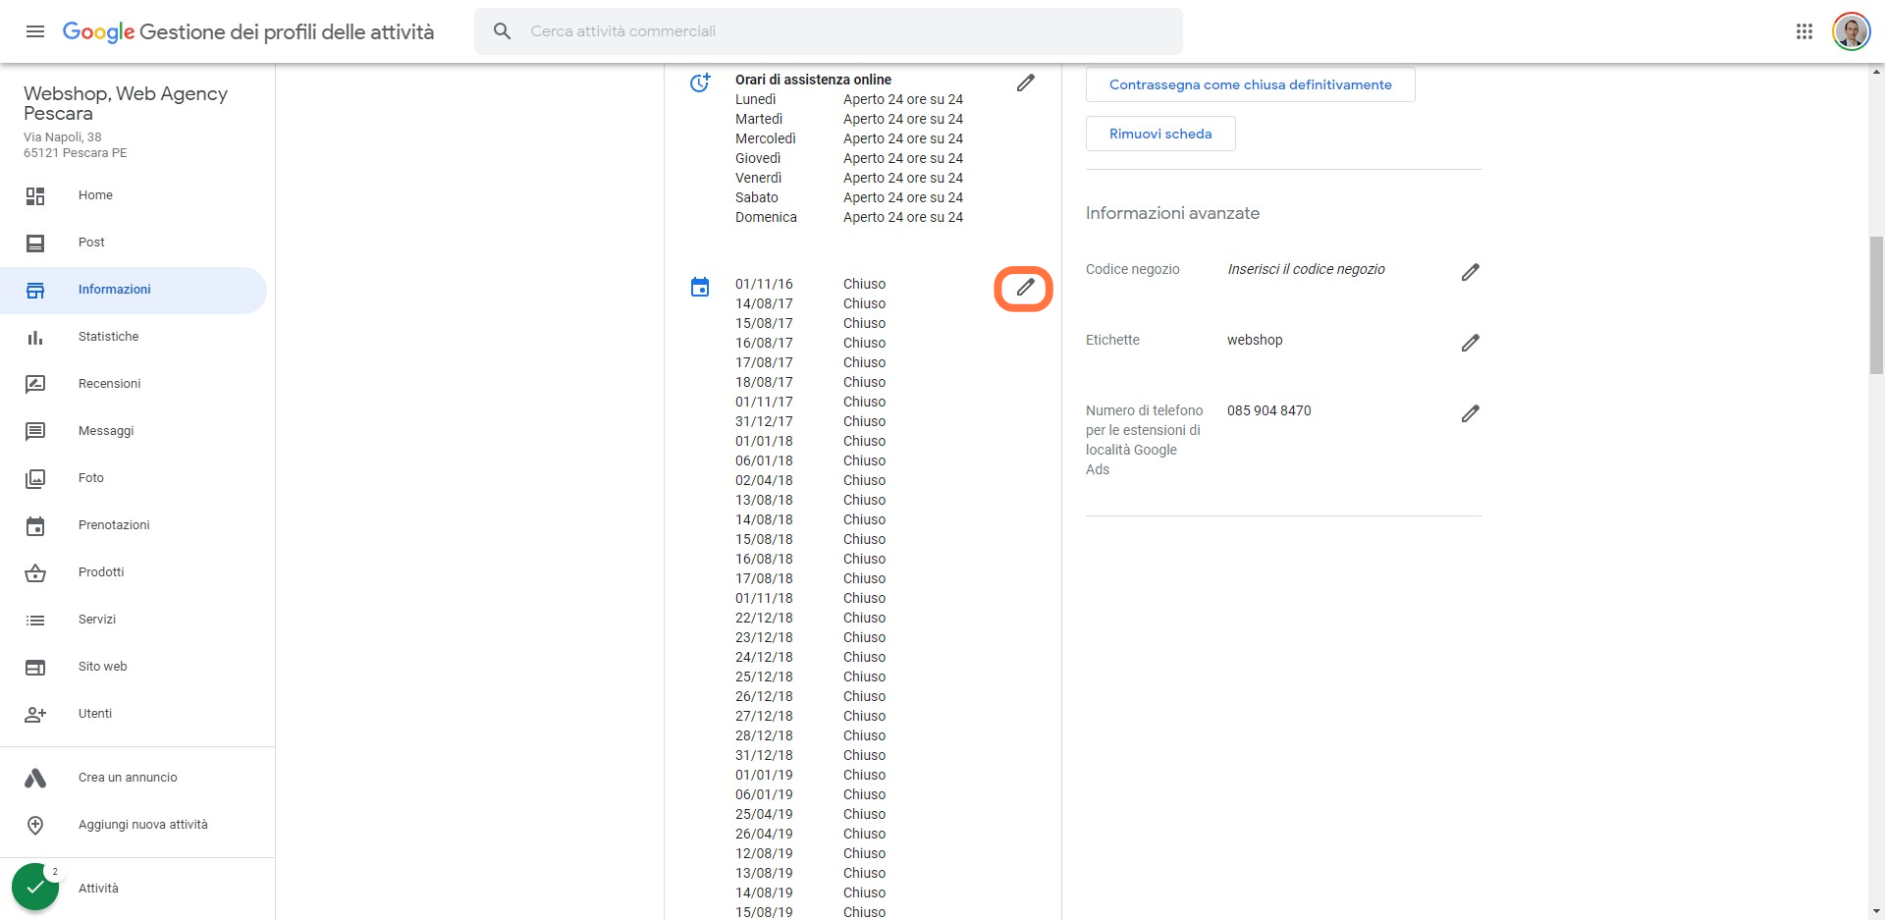Click Webshop, Web Agency Pescara title

(x=126, y=103)
